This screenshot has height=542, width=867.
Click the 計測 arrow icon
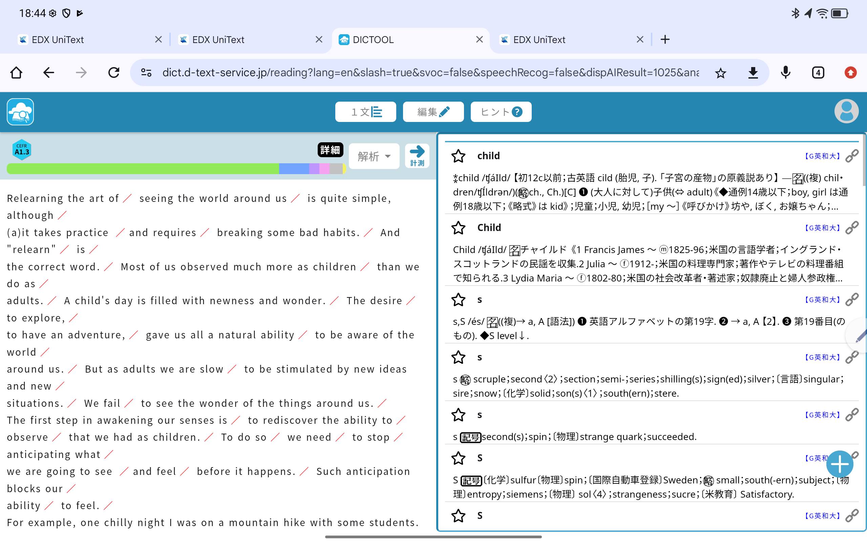(417, 155)
